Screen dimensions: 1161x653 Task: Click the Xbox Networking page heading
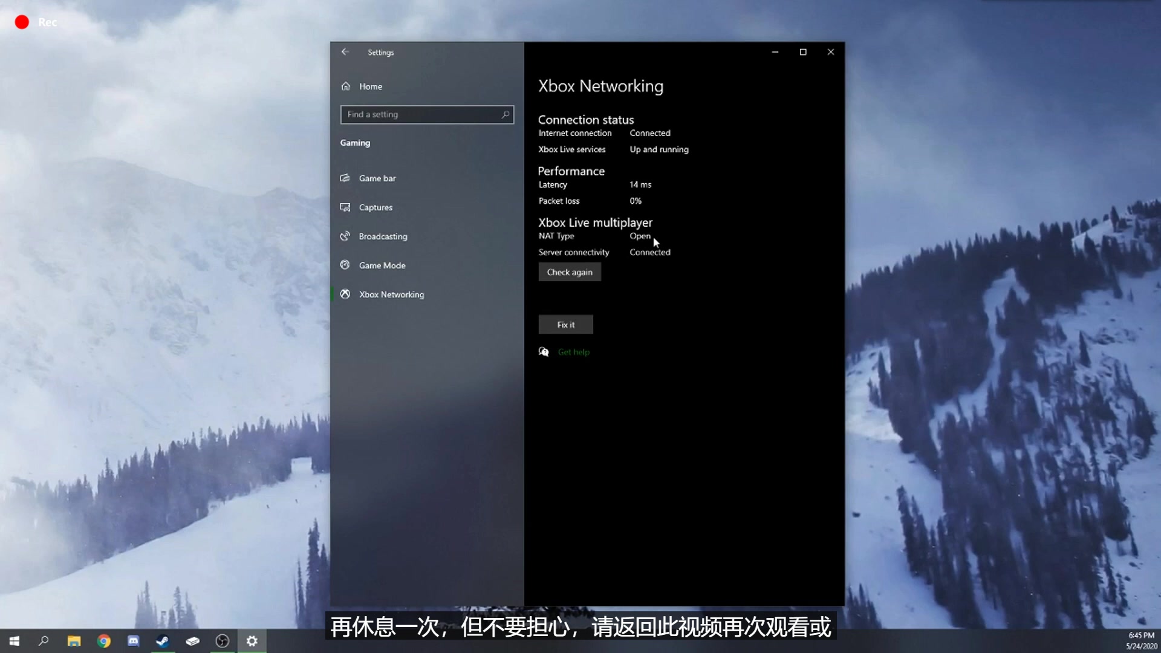pos(600,86)
